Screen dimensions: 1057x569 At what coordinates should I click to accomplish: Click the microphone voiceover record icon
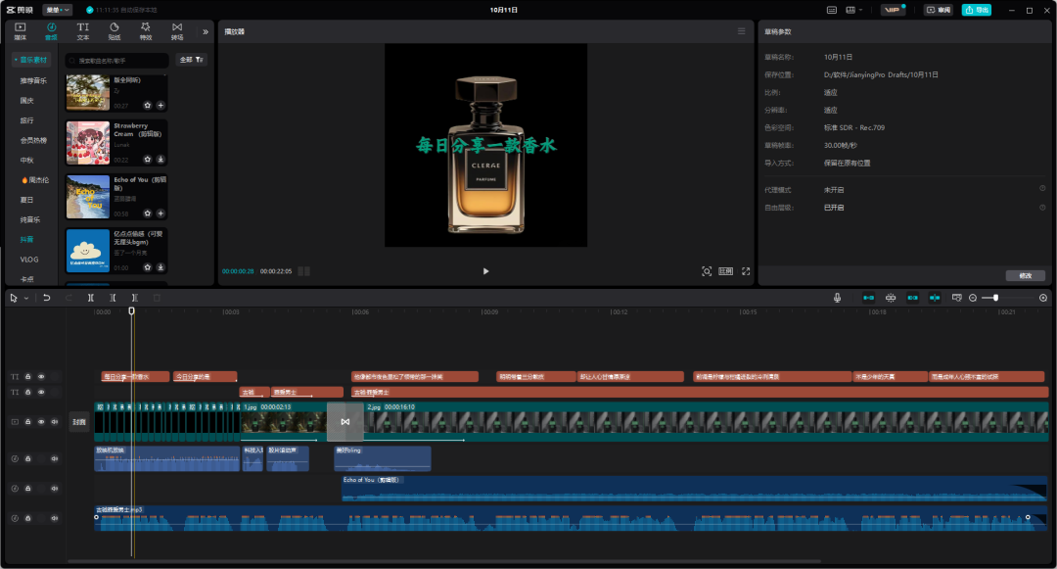[838, 298]
